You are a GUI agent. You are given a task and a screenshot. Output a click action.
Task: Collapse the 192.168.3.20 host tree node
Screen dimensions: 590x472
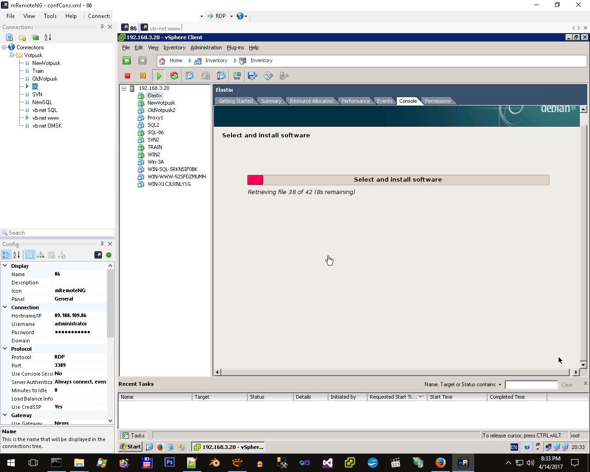[124, 88]
